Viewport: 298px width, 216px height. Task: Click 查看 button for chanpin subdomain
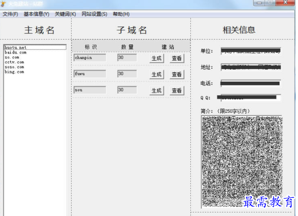click(177, 58)
